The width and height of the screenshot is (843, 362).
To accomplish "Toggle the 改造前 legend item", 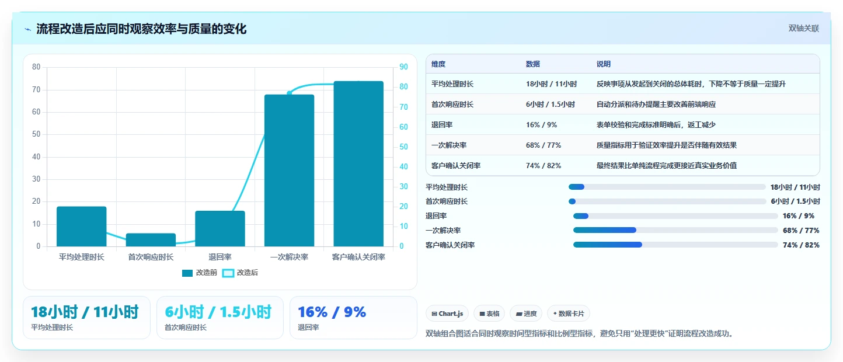I will coord(199,273).
